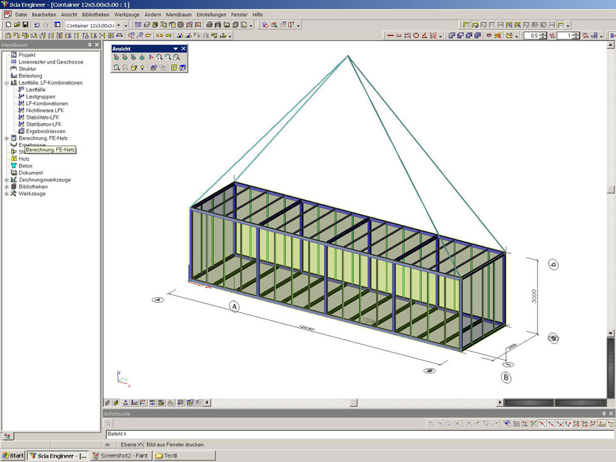
Task: Collapse the Lastfälle, LF-Kombinationen tree node
Action: 6,83
